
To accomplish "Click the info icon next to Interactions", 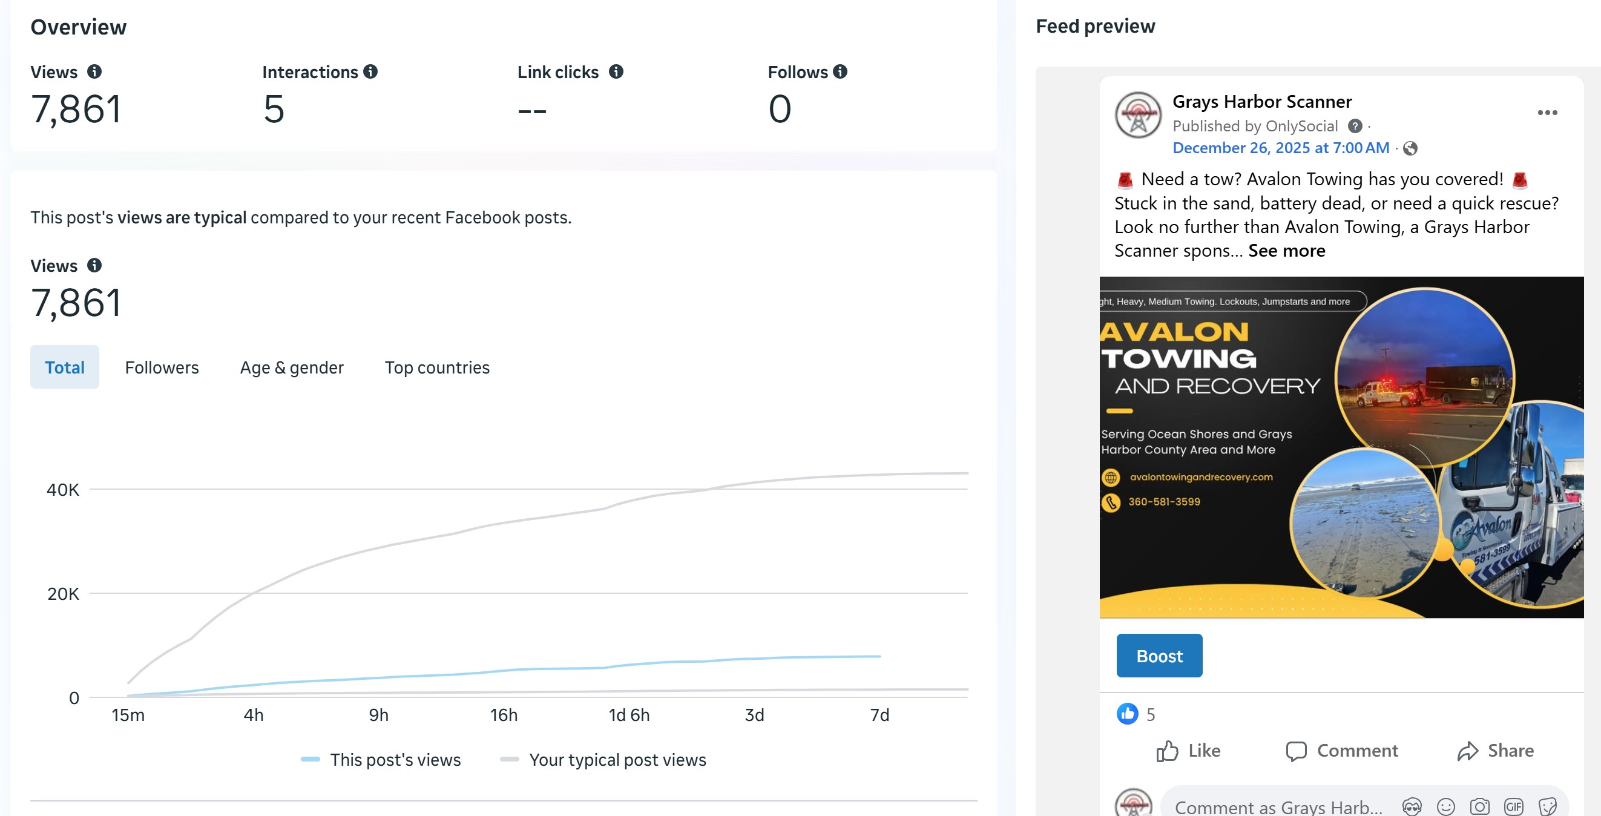I will (x=370, y=72).
